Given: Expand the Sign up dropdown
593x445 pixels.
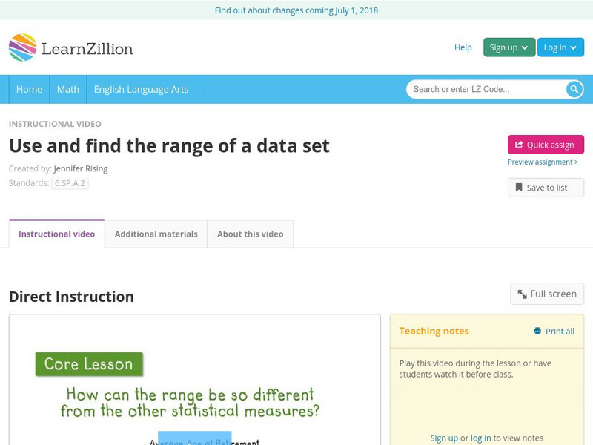Looking at the screenshot, I should coord(508,47).
